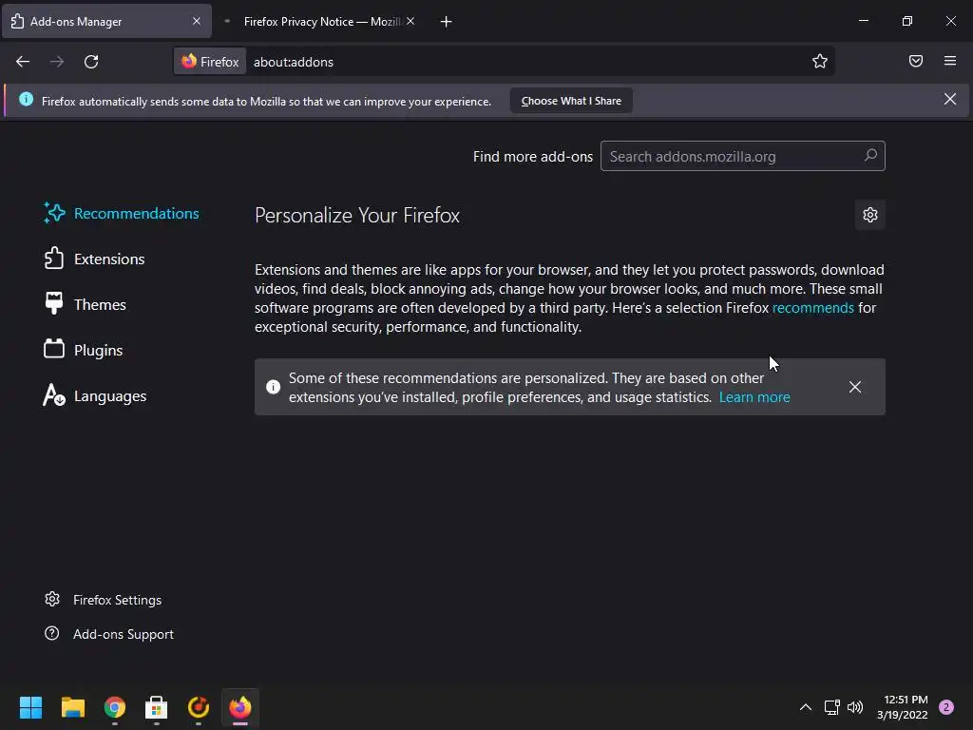The image size is (973, 730).
Task: Launch File Explorer from the taskbar
Action: tap(72, 707)
